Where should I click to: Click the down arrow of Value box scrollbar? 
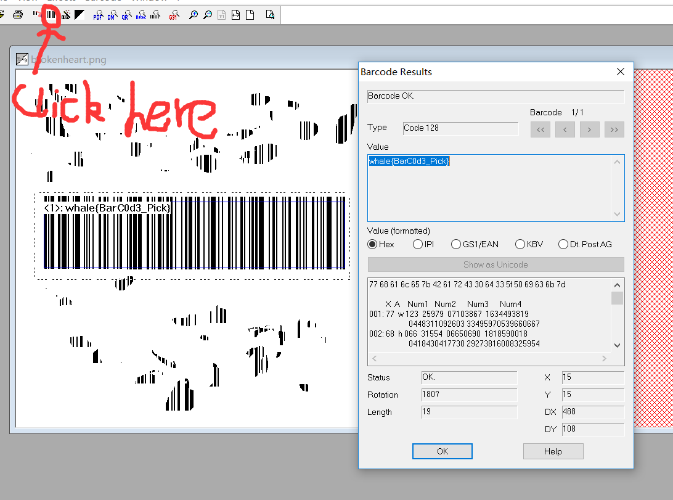(x=617, y=214)
